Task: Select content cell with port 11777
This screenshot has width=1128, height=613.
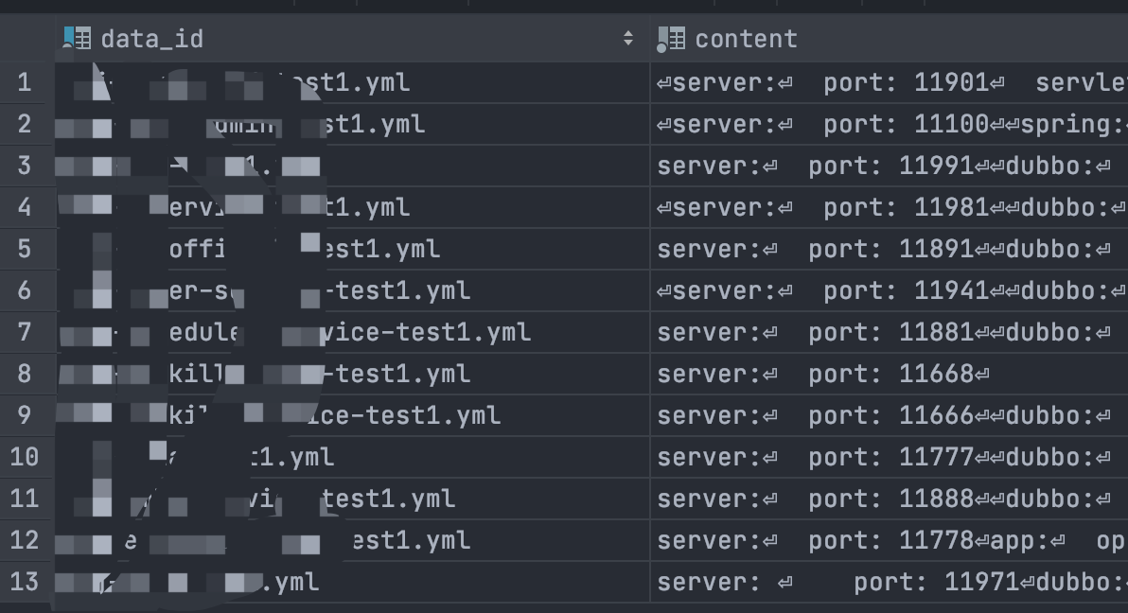Action: point(888,457)
